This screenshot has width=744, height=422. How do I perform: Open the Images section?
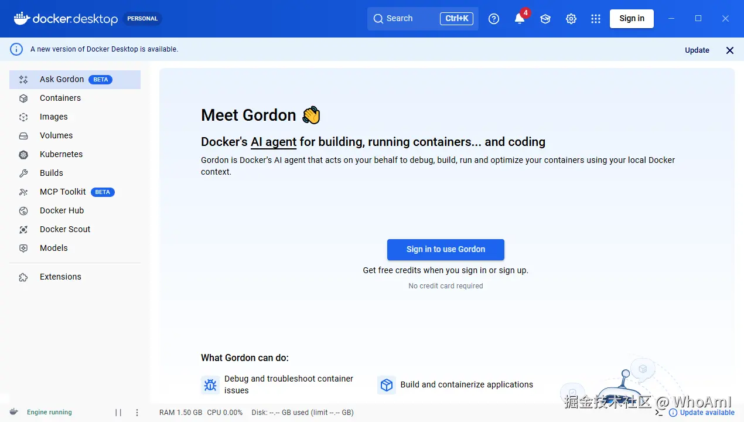[x=53, y=117]
